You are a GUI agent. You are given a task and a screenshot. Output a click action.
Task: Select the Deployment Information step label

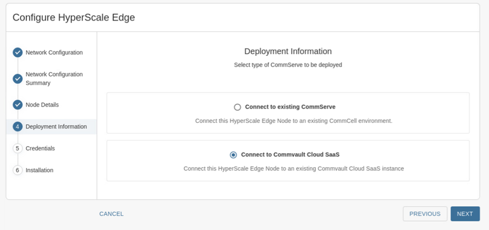click(56, 127)
